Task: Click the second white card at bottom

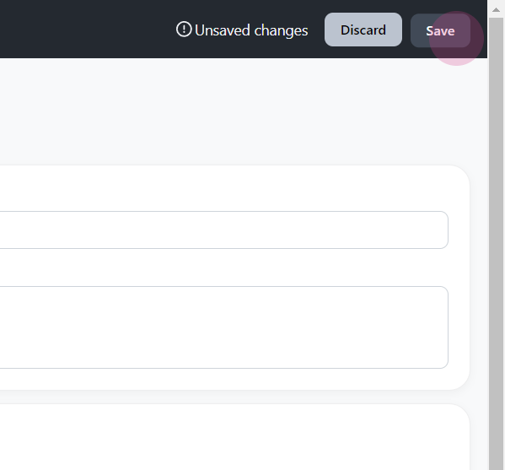Action: point(234,438)
